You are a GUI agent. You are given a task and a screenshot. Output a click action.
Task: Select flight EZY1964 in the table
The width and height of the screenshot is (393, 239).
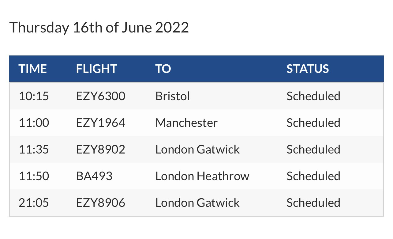point(101,123)
